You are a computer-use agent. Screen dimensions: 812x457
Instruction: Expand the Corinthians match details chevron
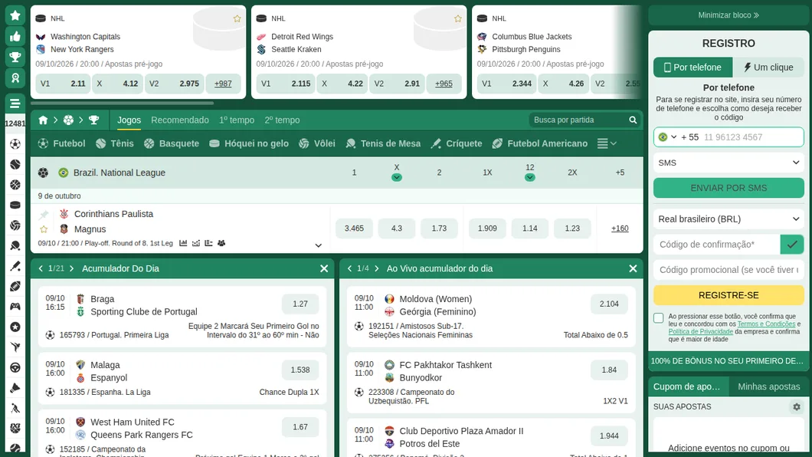(319, 245)
